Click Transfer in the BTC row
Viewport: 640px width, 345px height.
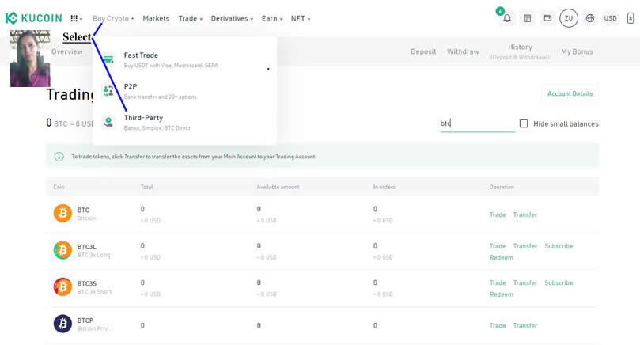[525, 214]
